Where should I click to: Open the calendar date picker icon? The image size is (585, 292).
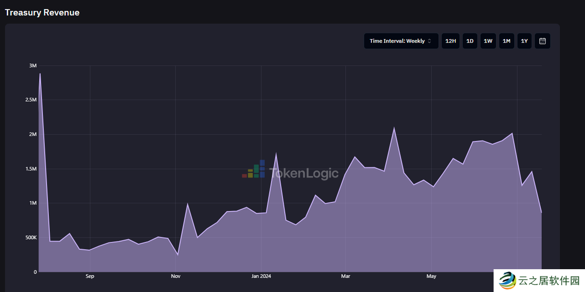click(542, 41)
